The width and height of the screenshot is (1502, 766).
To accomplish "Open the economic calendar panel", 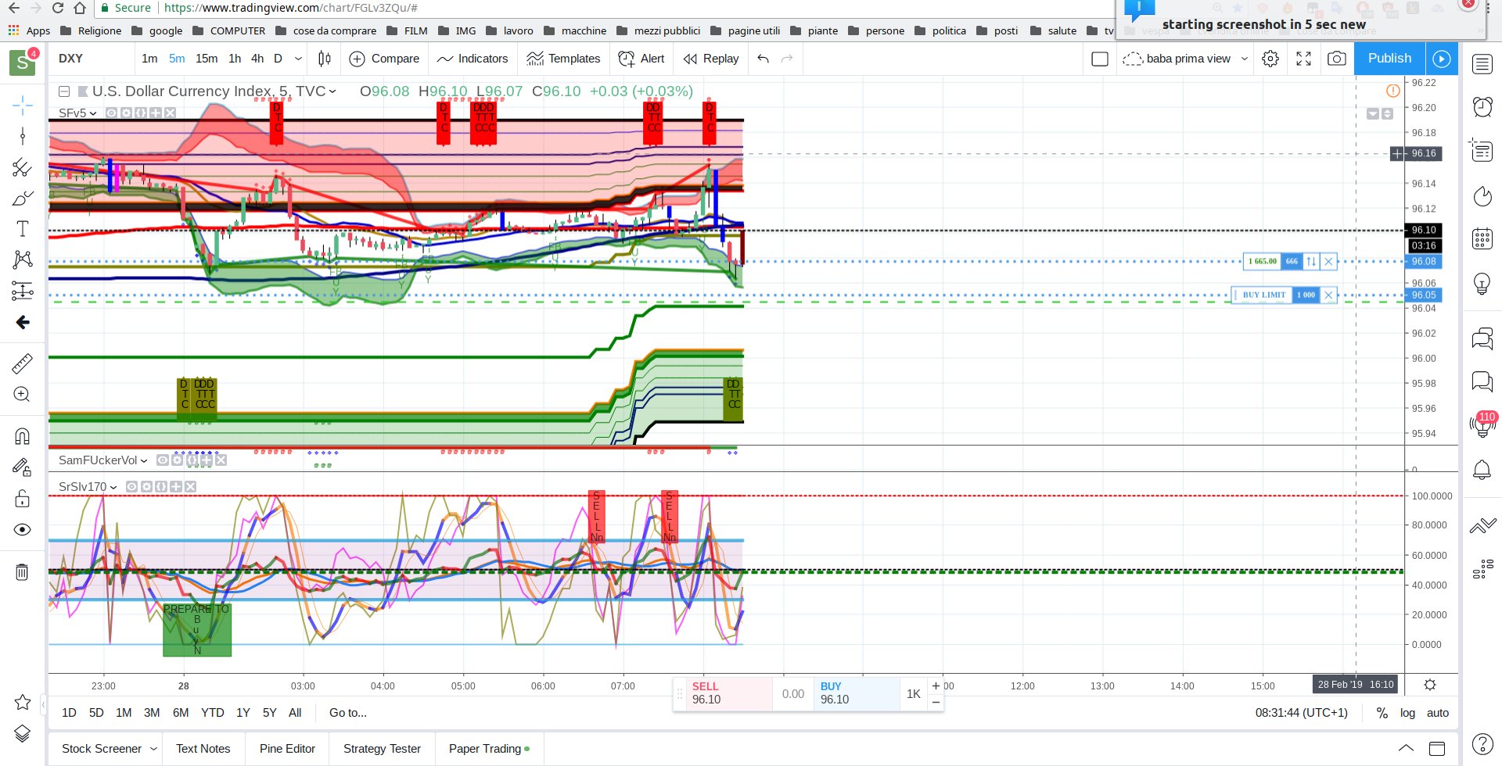I will 1482,238.
